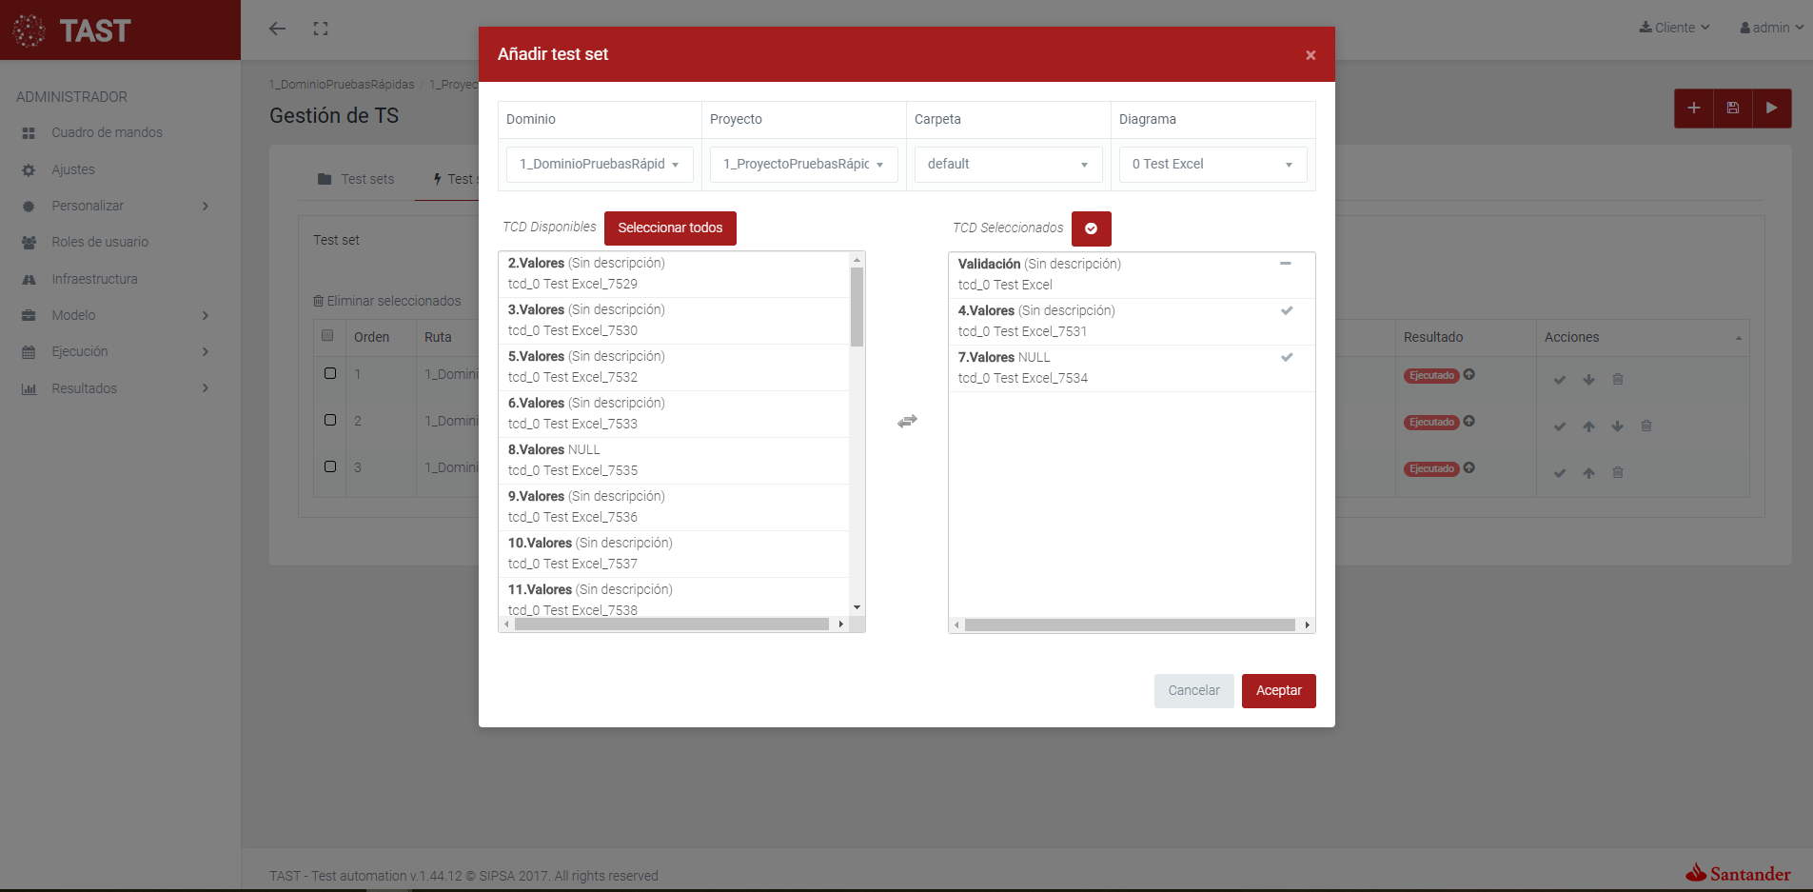This screenshot has width=1813, height=892.
Task: Click the vertical scrollbar of TCD Disponibles list
Action: [857, 307]
